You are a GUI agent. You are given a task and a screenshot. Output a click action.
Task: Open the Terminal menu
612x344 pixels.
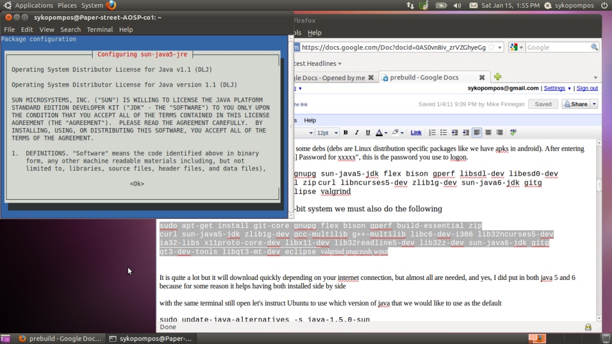(x=99, y=30)
